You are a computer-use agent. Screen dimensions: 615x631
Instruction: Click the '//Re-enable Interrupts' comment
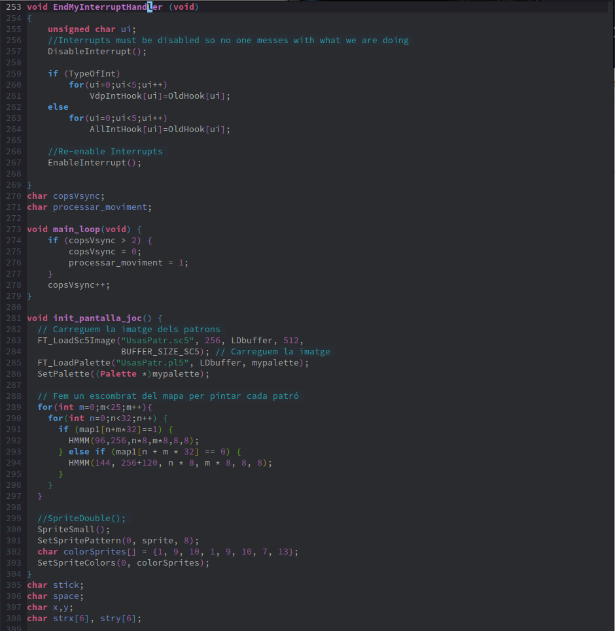[x=105, y=151]
